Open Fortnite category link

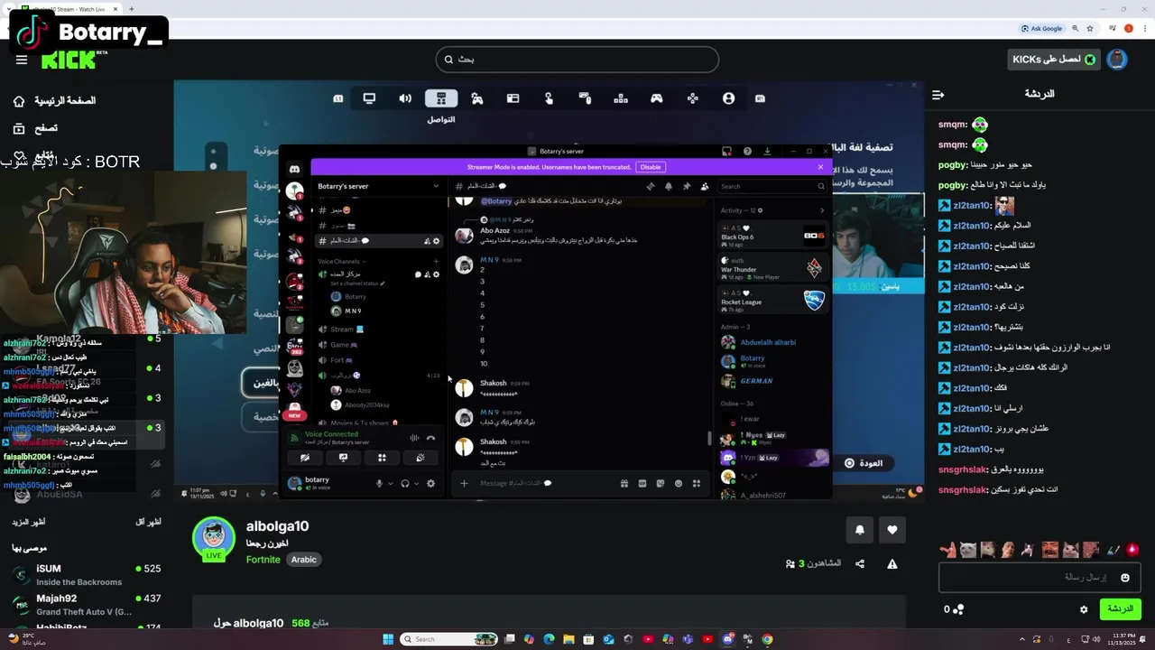[x=263, y=560]
